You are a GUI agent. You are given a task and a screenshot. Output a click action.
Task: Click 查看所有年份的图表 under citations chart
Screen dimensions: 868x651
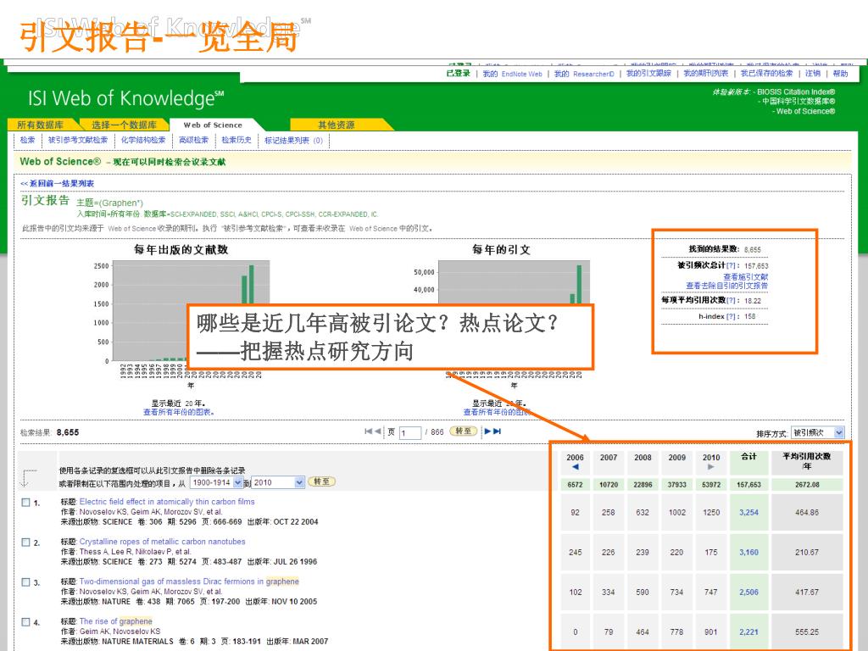496,412
